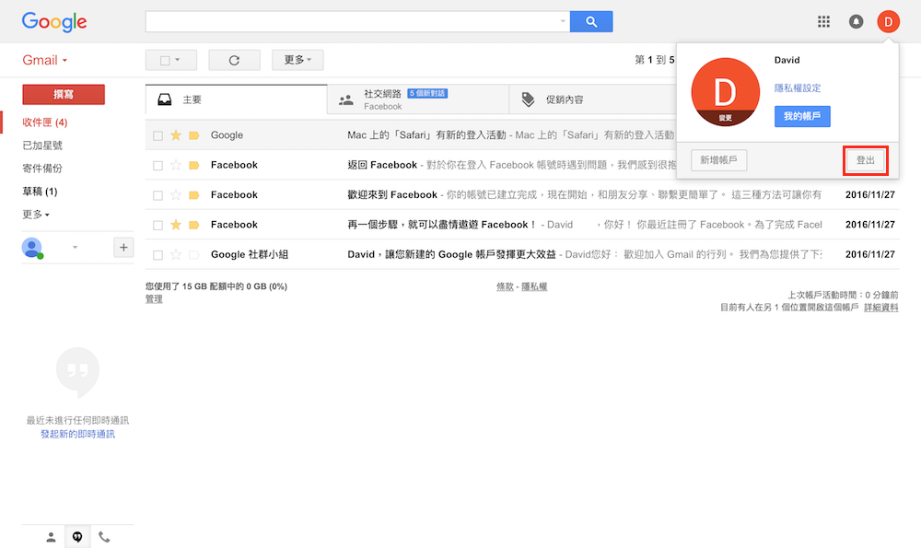
Task: Click the refresh inbox icon
Action: point(234,61)
